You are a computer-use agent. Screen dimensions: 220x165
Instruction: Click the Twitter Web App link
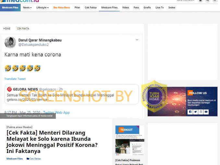(x=56, y=112)
